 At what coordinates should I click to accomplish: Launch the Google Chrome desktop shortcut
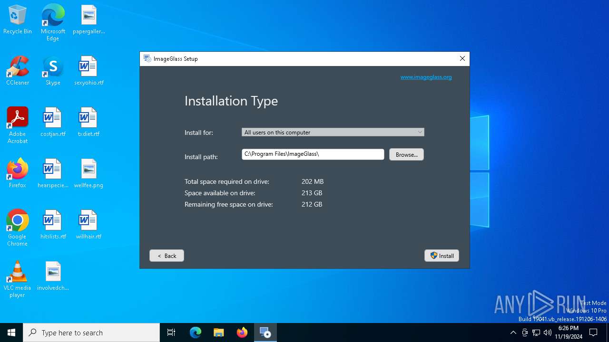click(18, 228)
